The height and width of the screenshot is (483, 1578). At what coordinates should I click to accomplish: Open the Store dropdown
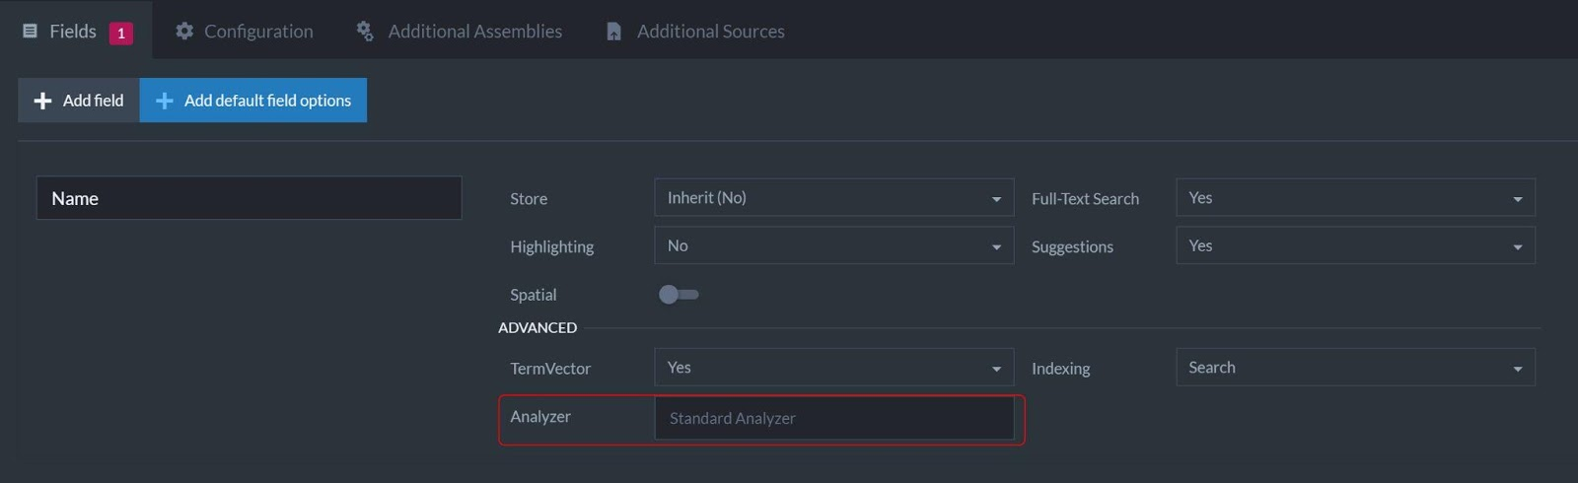coord(833,198)
